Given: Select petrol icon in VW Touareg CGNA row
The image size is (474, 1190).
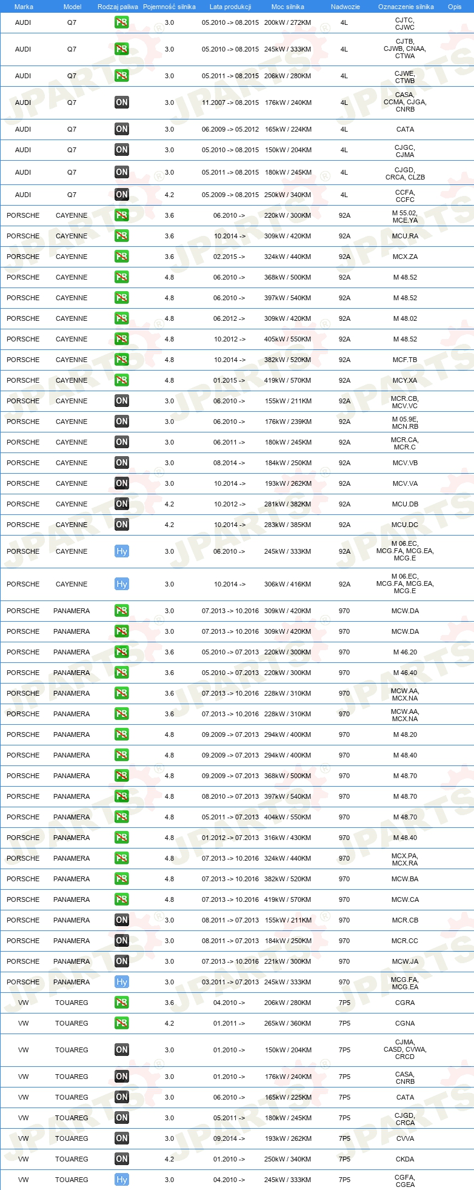Looking at the screenshot, I should [x=122, y=1023].
